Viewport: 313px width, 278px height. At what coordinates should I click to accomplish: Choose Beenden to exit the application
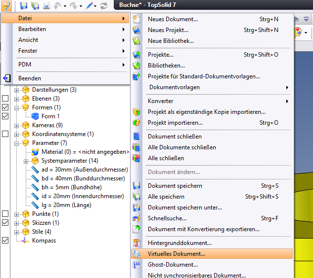(x=65, y=78)
